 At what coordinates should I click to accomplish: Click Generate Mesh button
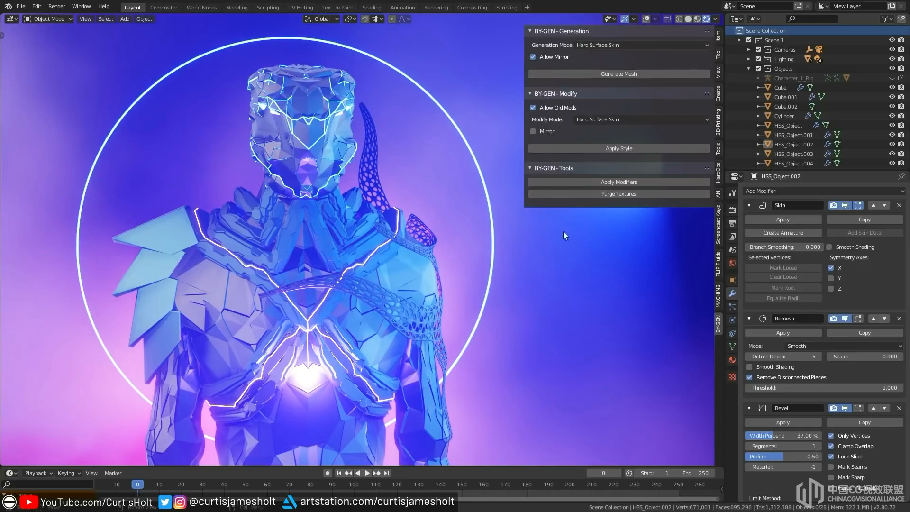[x=619, y=74]
